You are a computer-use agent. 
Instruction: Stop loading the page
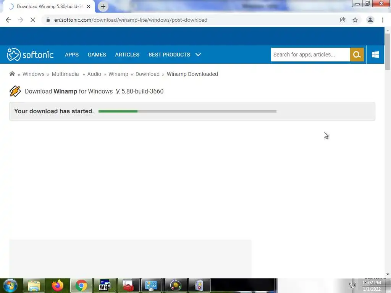tap(33, 20)
